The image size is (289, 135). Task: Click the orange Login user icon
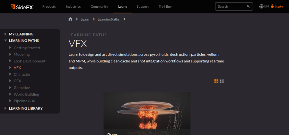272,6
